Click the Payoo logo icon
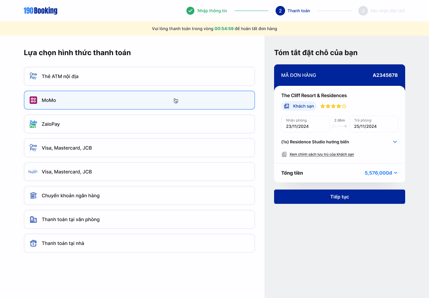The height and width of the screenshot is (298, 429). pos(33,172)
